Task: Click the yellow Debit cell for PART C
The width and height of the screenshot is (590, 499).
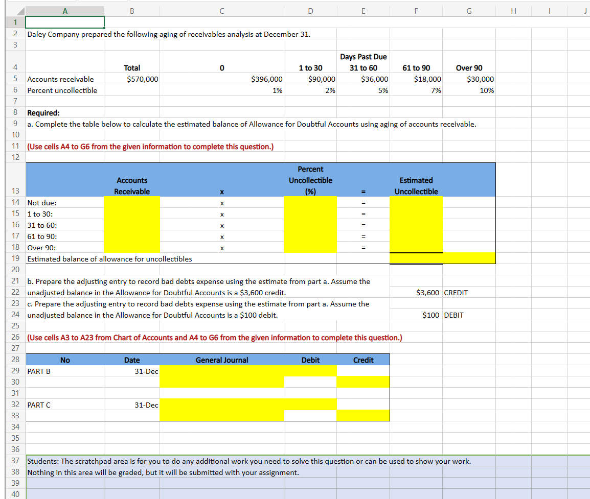Action: tap(310, 405)
